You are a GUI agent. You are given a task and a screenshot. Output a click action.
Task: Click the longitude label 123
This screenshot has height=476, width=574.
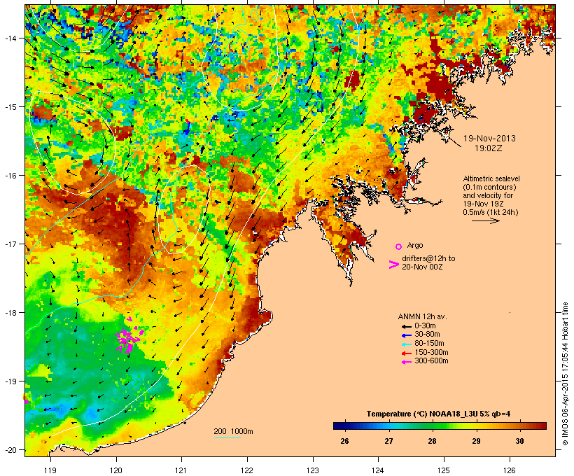click(x=313, y=470)
